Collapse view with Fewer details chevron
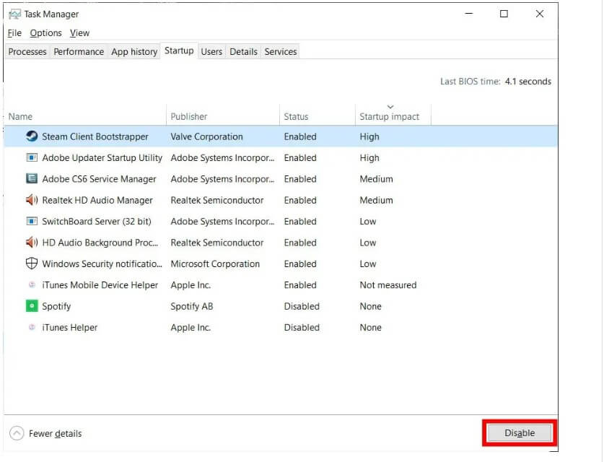The width and height of the screenshot is (604, 462). click(17, 433)
